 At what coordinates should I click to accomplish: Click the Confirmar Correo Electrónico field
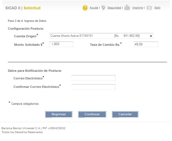coord(94,87)
